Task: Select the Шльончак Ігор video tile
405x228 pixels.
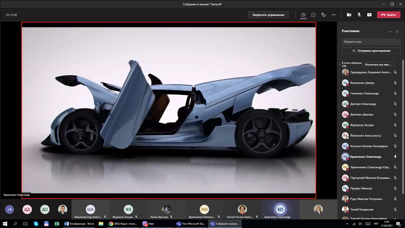Action: [90, 209]
